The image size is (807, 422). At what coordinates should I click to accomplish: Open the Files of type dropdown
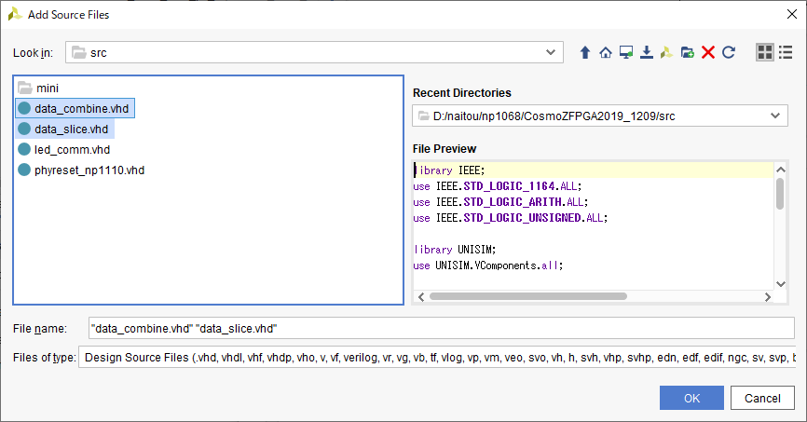tap(436, 357)
